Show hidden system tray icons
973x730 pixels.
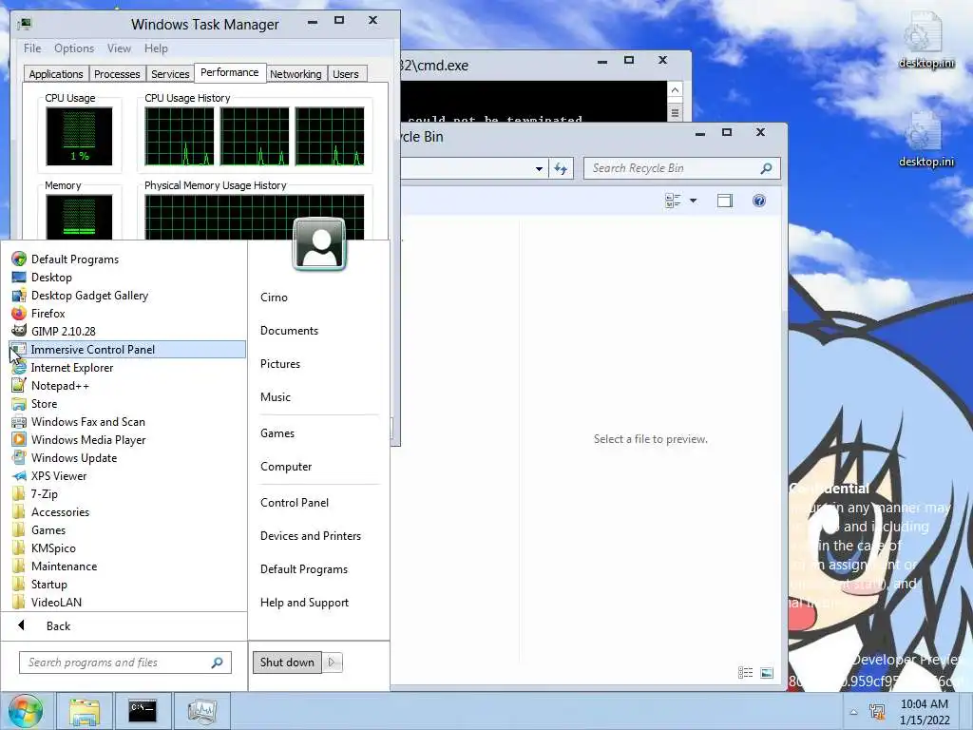coord(854,712)
